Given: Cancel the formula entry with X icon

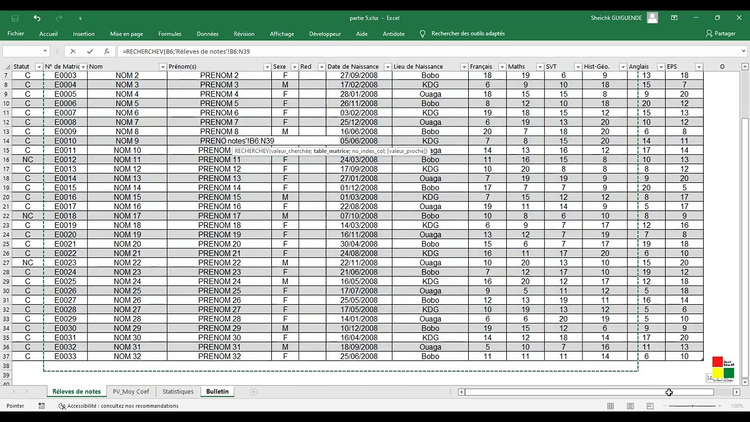Looking at the screenshot, I should tap(73, 52).
